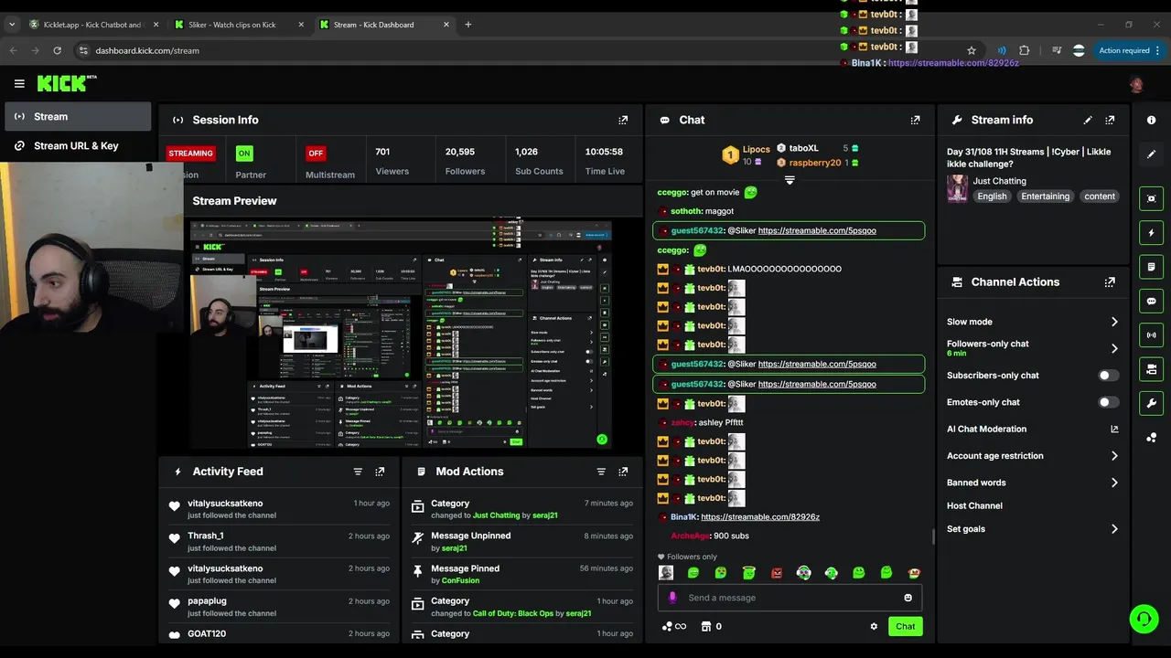Viewport: 1171px width, 658px height.
Task: Open Call of Duty: Black Ops link
Action: 513,613
